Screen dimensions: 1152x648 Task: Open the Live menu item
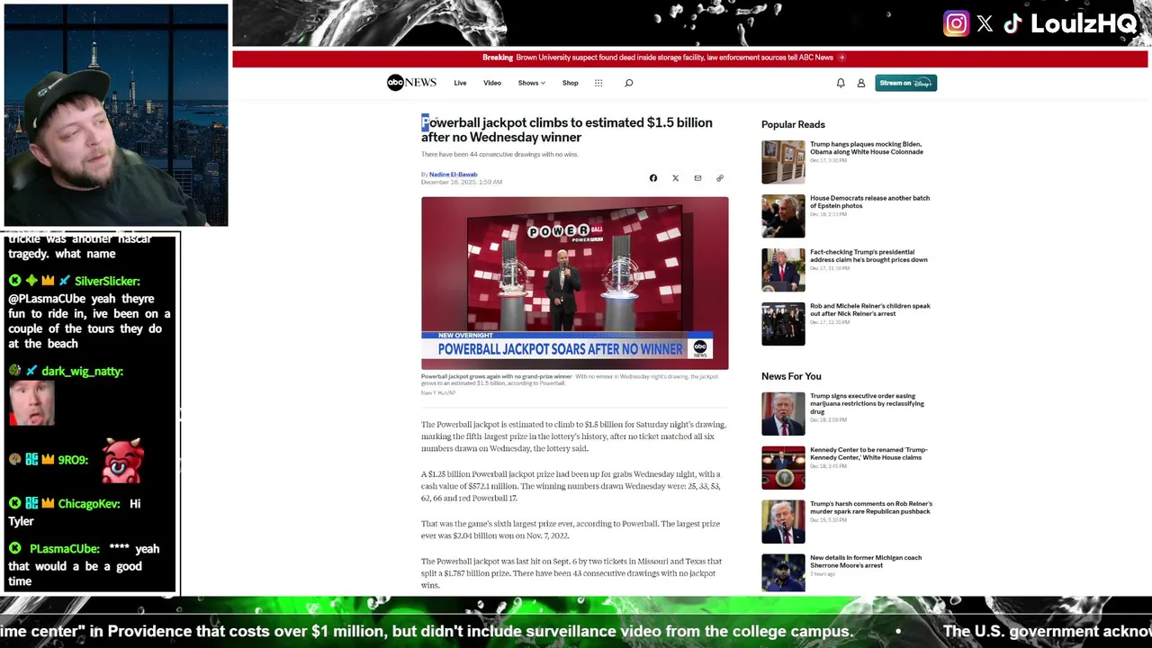[460, 83]
